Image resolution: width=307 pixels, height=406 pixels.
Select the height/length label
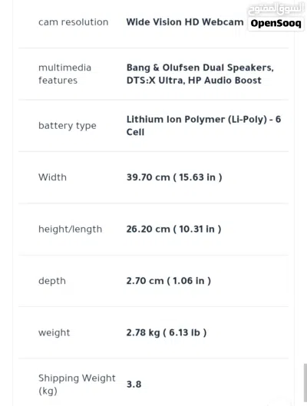click(70, 229)
